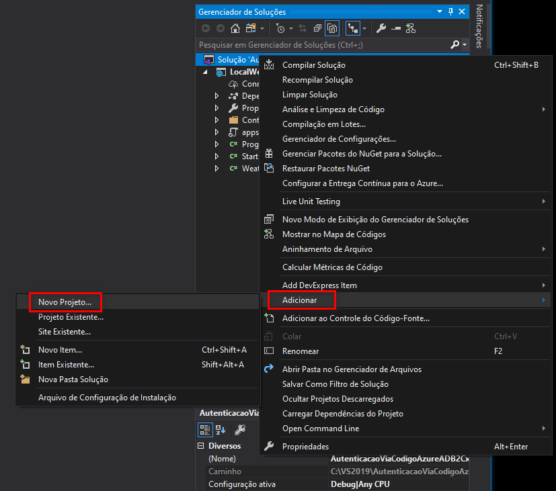Toggle Show All Files in toolbar
This screenshot has height=491, width=556.
332,28
